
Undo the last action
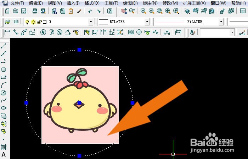(x=90, y=11)
